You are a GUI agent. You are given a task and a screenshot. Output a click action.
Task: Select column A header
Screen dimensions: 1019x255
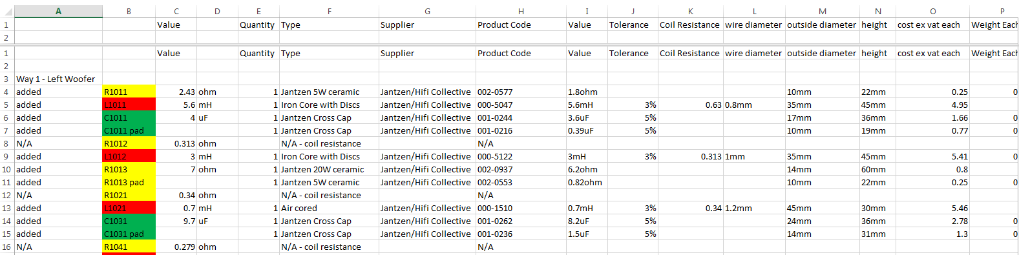[x=58, y=12]
